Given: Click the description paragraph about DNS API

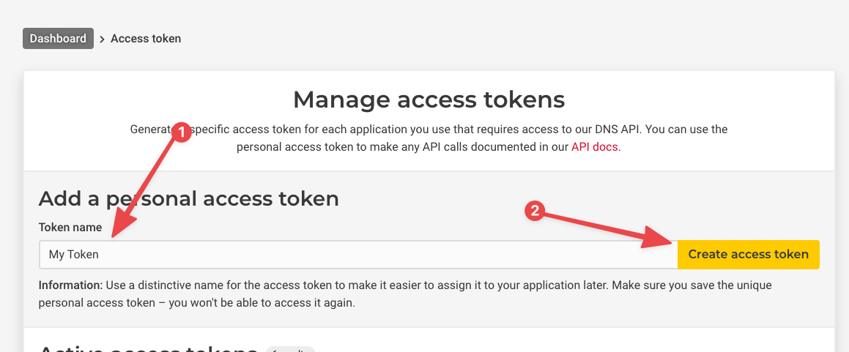Looking at the screenshot, I should coord(429,138).
